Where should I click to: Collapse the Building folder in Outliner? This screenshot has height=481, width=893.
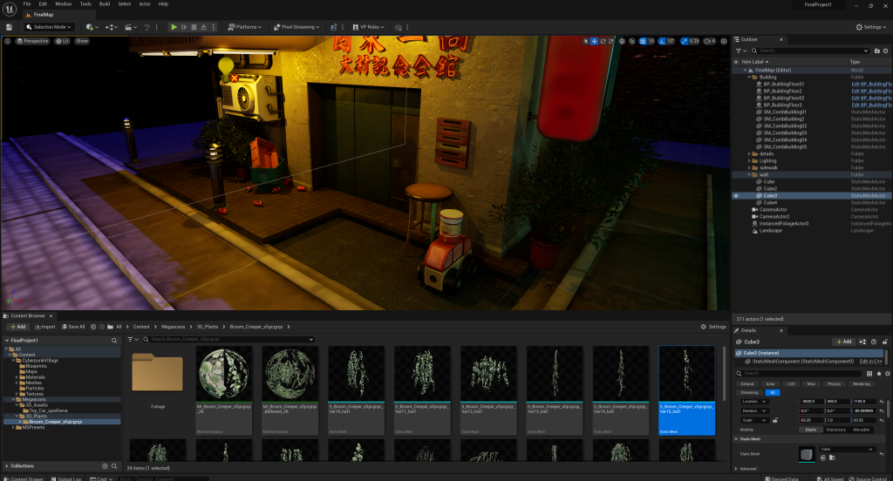pos(749,77)
